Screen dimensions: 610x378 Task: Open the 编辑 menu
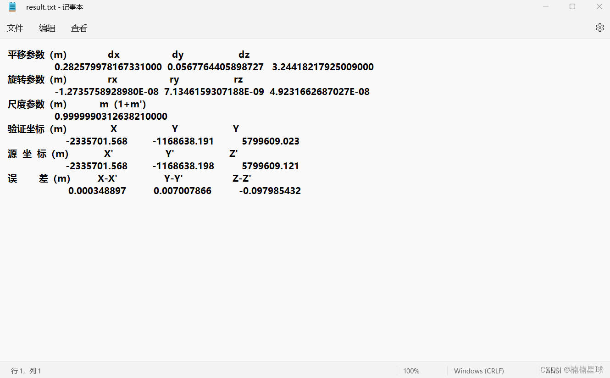pyautogui.click(x=47, y=28)
